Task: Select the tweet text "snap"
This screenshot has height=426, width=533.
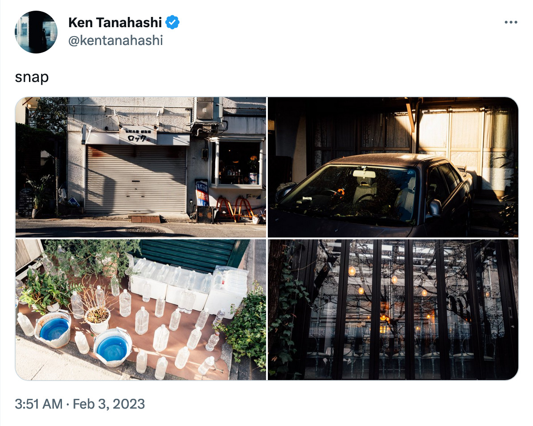Action: tap(32, 77)
